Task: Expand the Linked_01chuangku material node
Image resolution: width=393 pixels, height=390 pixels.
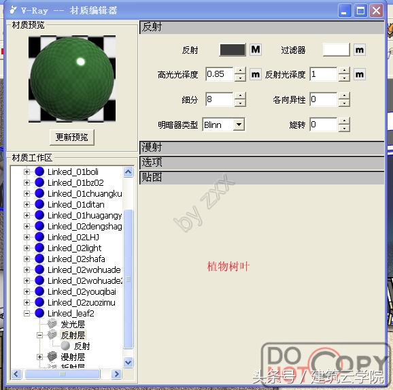Action: [x=27, y=193]
